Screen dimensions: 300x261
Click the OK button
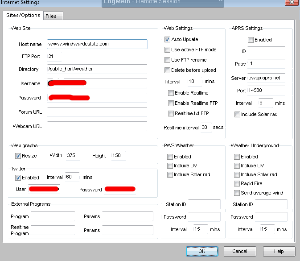pos(202,251)
